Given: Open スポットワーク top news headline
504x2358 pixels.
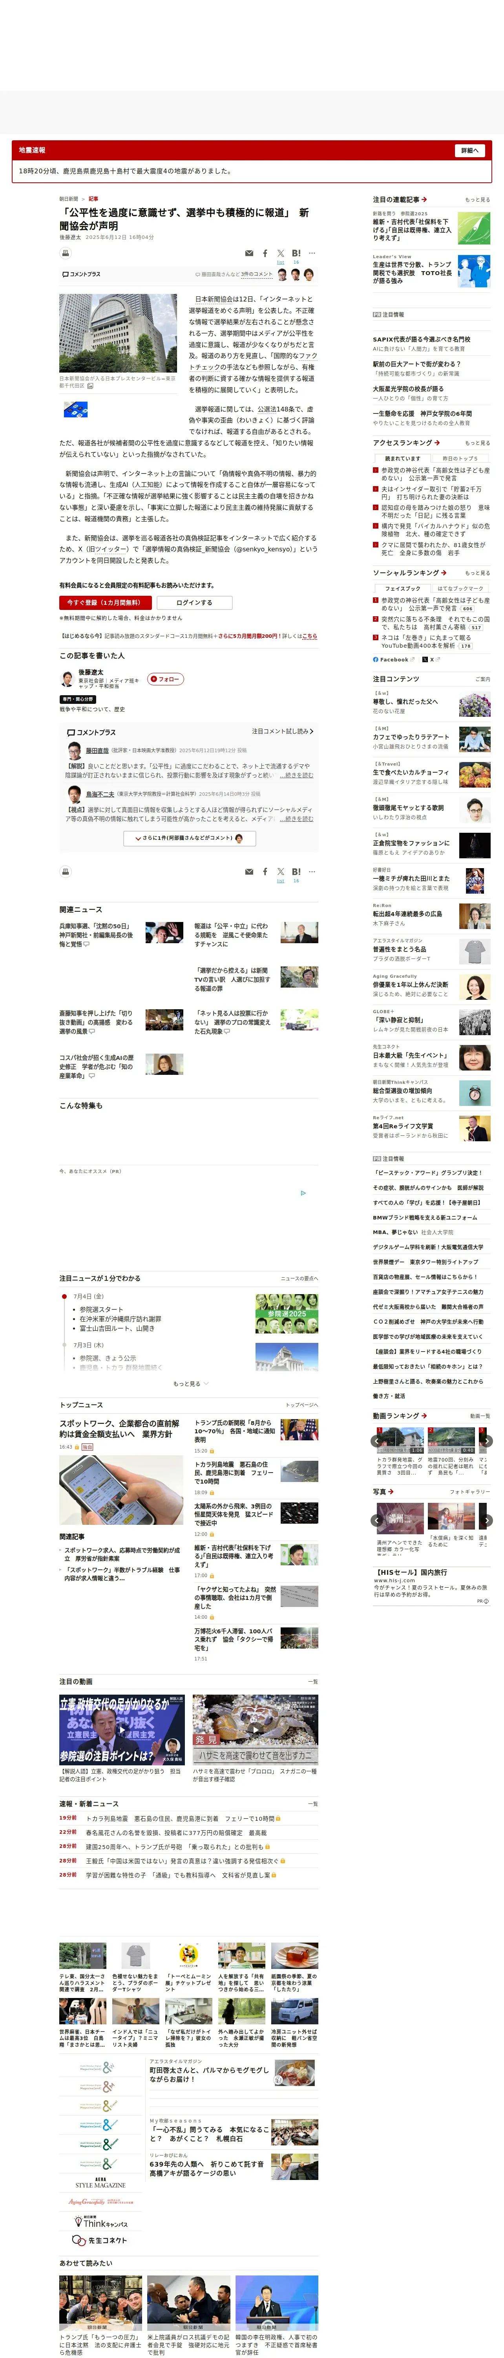Looking at the screenshot, I should [120, 1429].
